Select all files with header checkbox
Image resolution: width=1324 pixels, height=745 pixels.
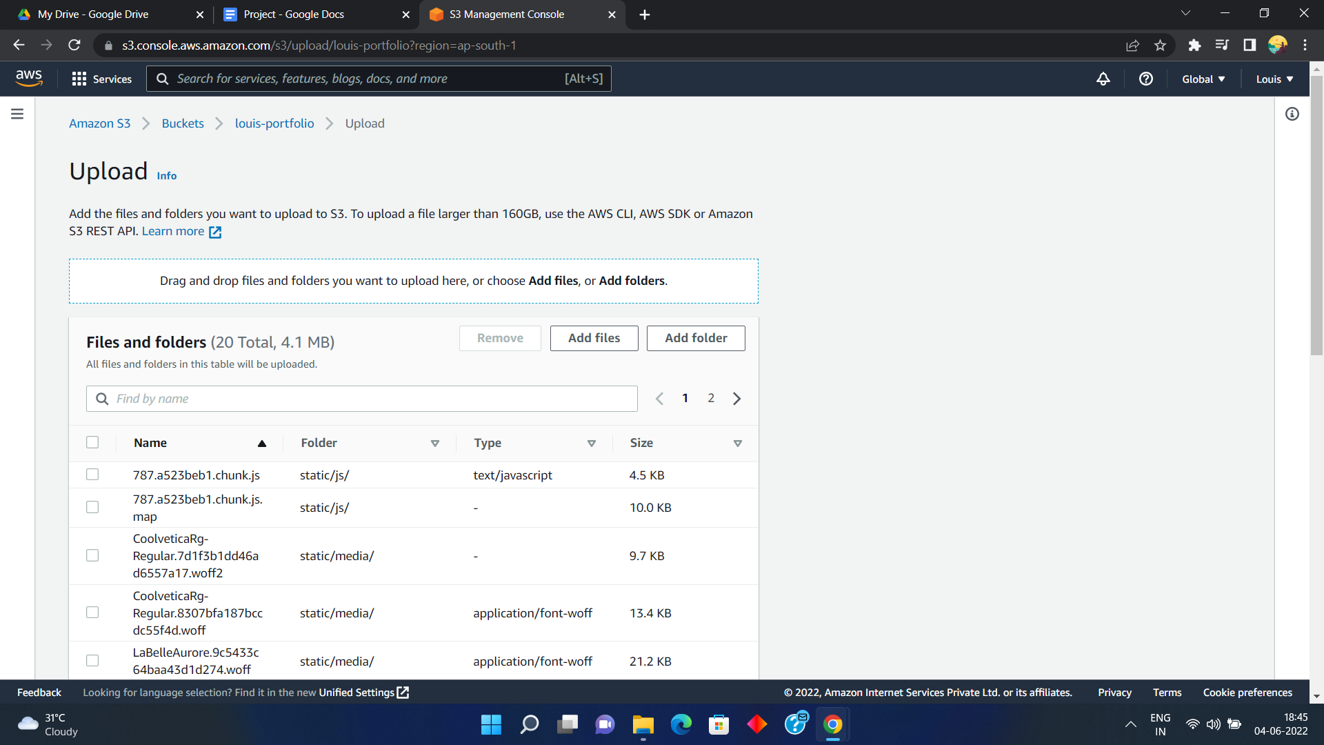(92, 442)
